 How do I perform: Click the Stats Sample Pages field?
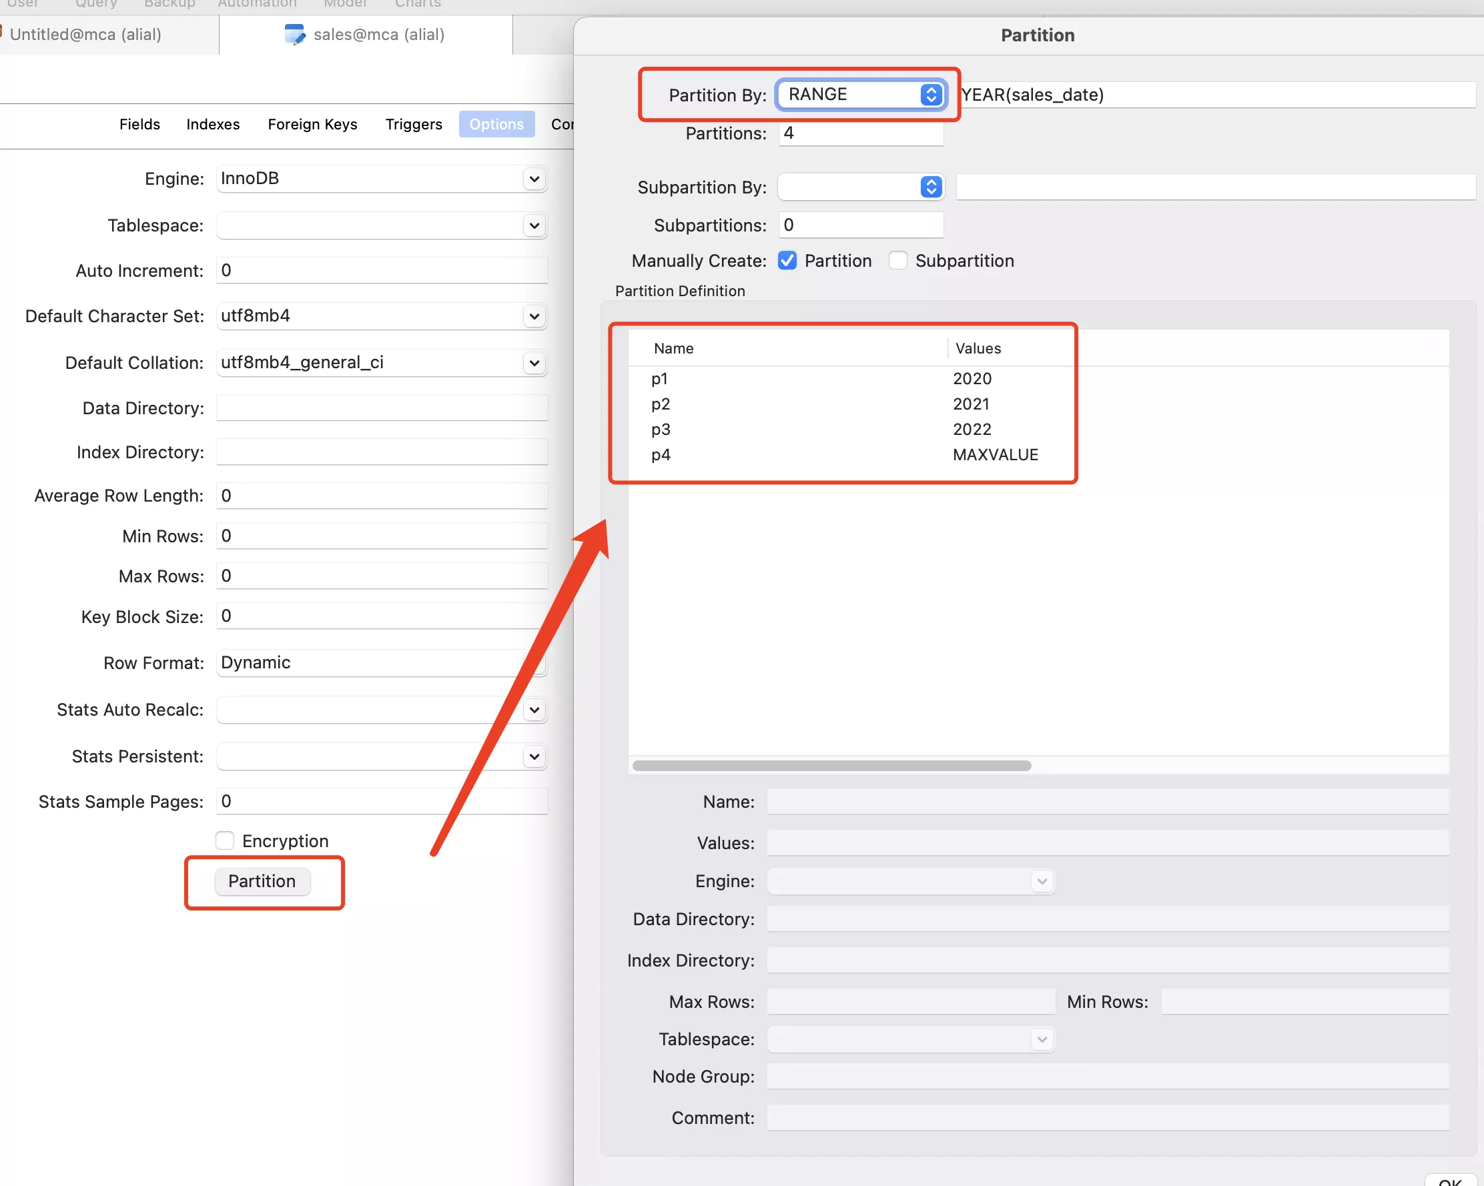[x=382, y=801]
